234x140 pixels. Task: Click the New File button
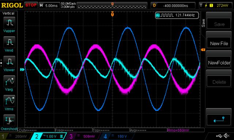(x=219, y=43)
